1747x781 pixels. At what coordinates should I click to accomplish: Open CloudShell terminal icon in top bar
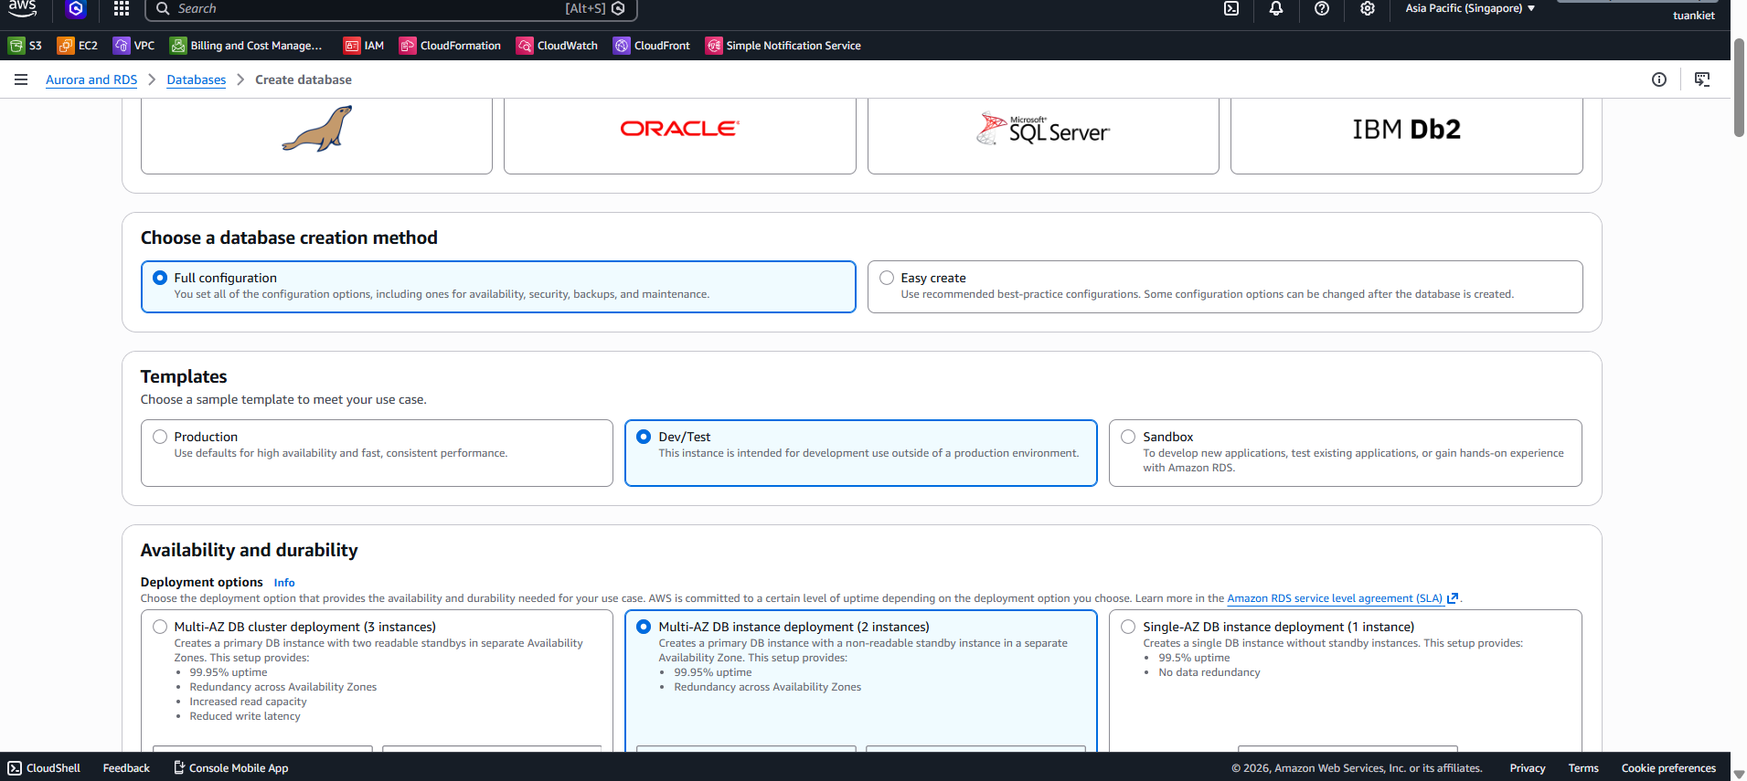tap(1231, 9)
